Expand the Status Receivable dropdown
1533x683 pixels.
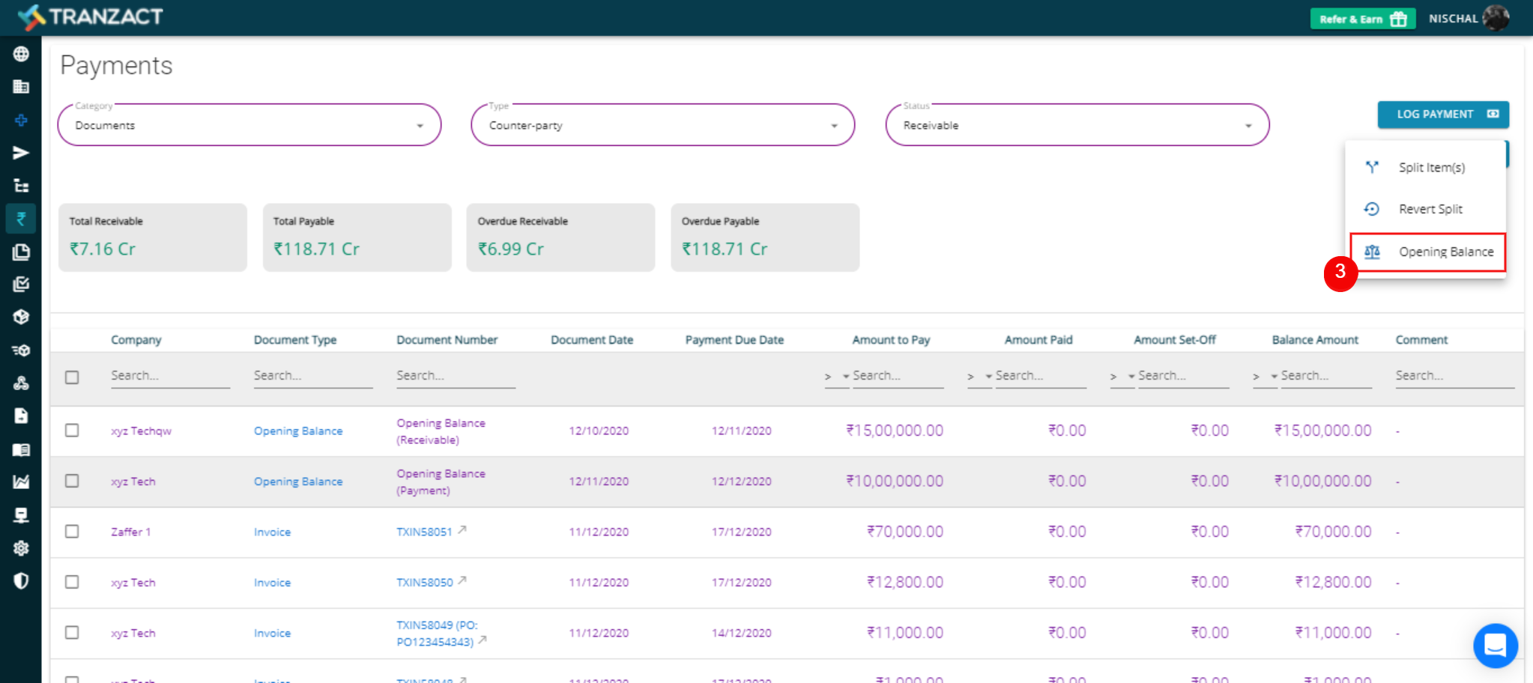pos(1077,125)
